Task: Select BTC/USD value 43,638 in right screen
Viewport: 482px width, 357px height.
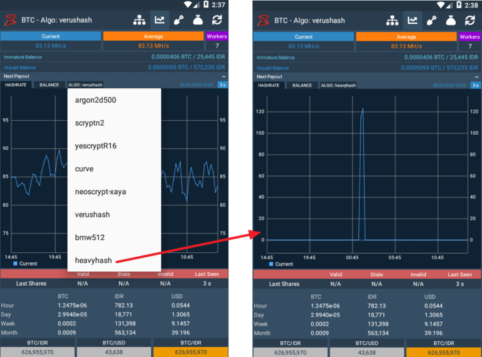Action: point(367,353)
